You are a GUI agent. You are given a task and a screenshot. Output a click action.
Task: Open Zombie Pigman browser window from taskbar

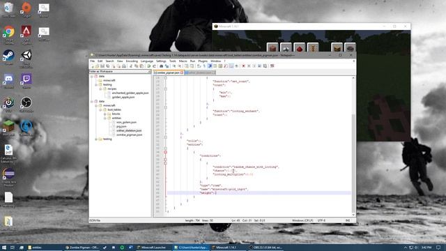(x=82, y=248)
